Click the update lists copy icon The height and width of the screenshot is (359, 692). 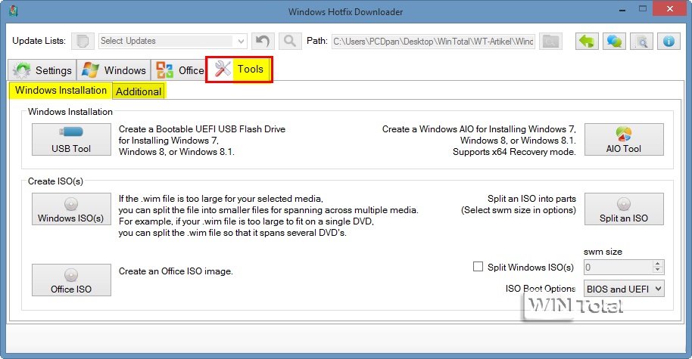[83, 42]
